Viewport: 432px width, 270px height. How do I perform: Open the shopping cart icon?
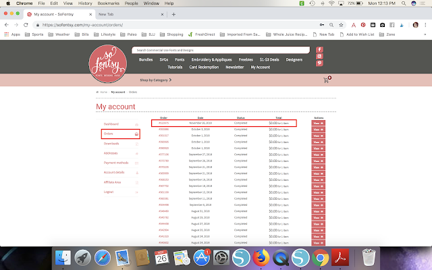(327, 80)
